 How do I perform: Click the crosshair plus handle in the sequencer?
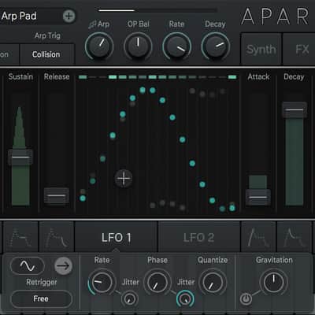click(124, 179)
